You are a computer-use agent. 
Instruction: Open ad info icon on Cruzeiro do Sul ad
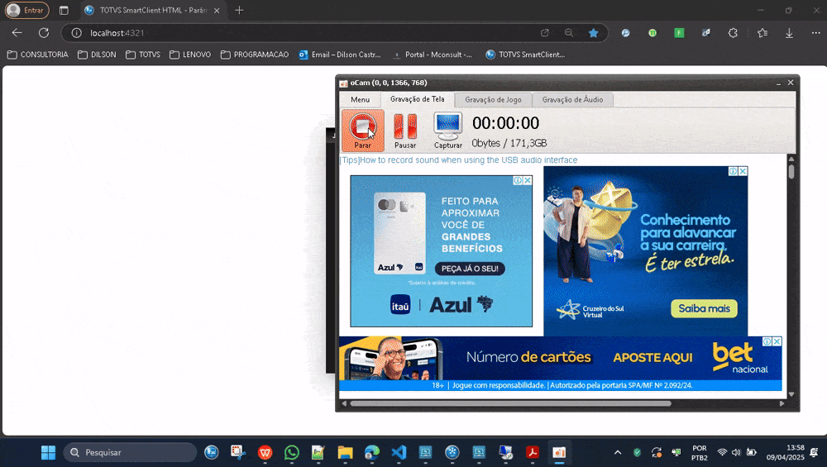tap(733, 171)
